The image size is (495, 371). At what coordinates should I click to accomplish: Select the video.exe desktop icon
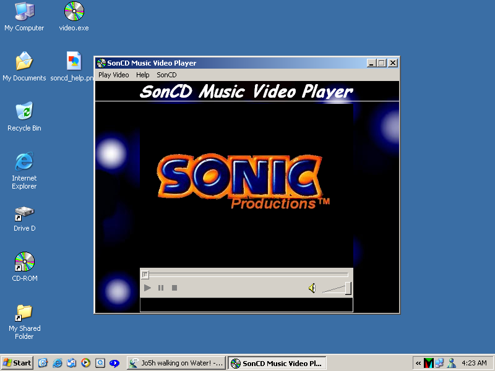(x=74, y=11)
